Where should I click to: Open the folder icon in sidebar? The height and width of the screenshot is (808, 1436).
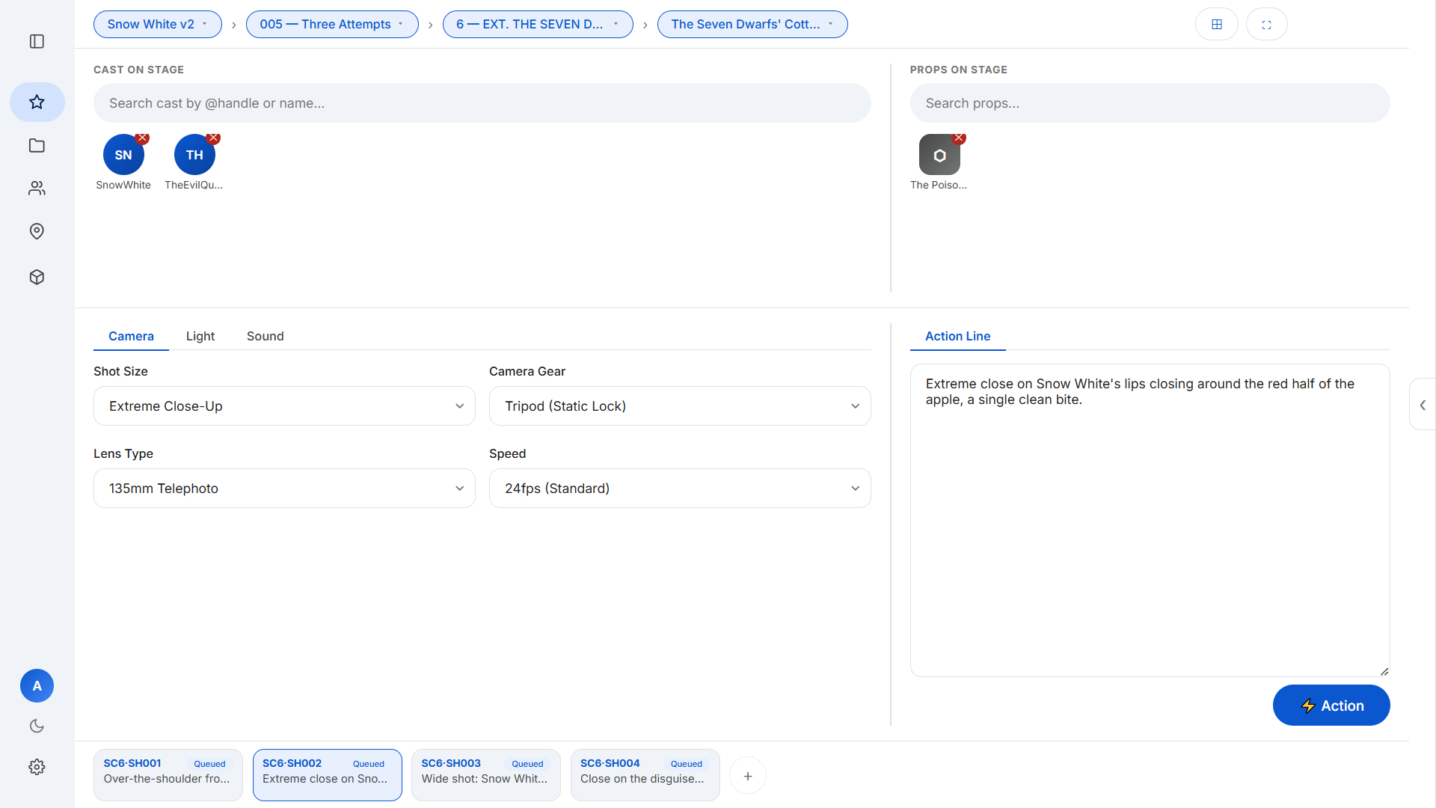[x=37, y=145]
